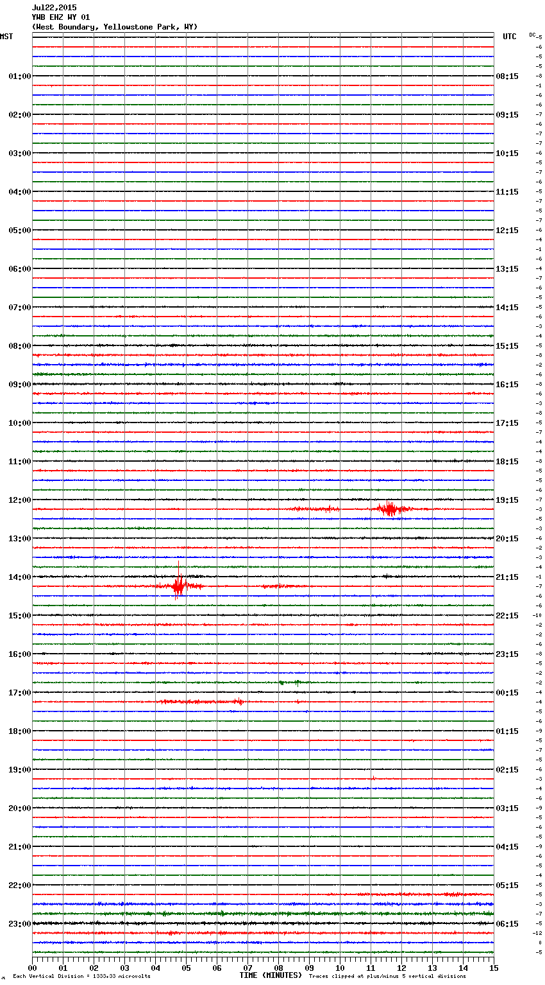545x985 pixels.
Task: Pick the 07:00 MST time label
Action: pos(19,308)
